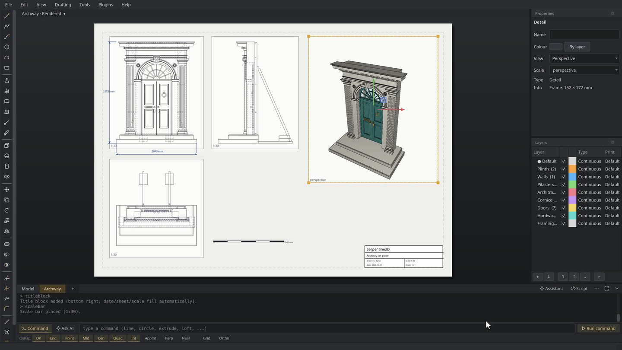
Task: Activate the Boolean Union tool
Action: pyautogui.click(x=6, y=244)
